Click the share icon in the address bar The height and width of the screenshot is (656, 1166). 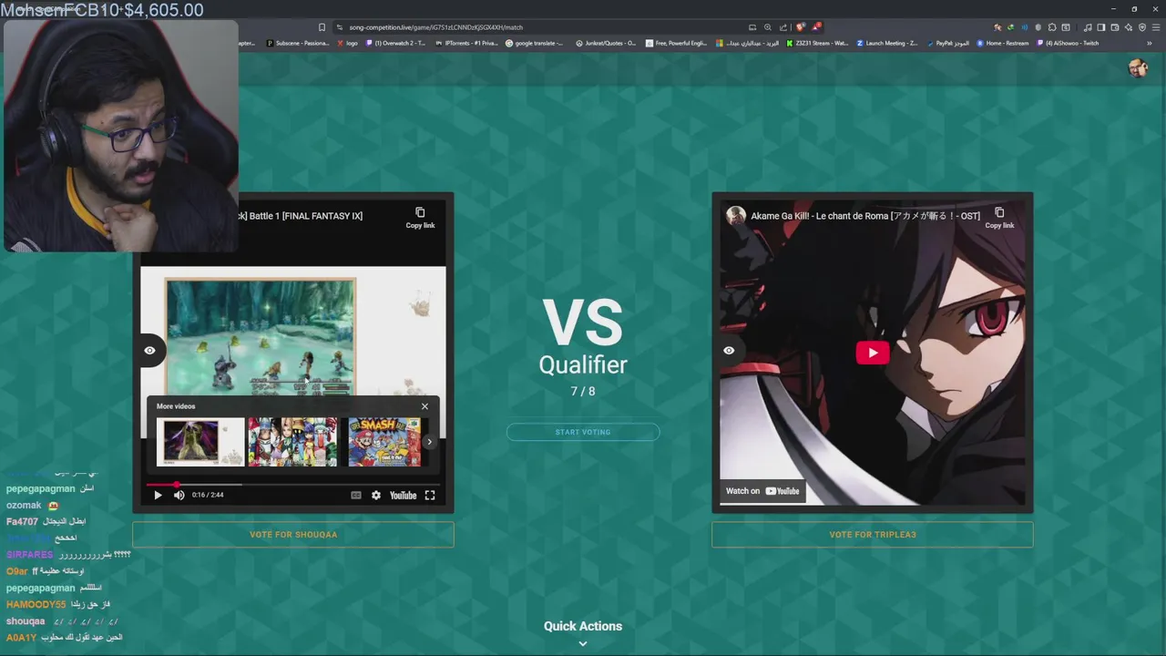coord(783,27)
